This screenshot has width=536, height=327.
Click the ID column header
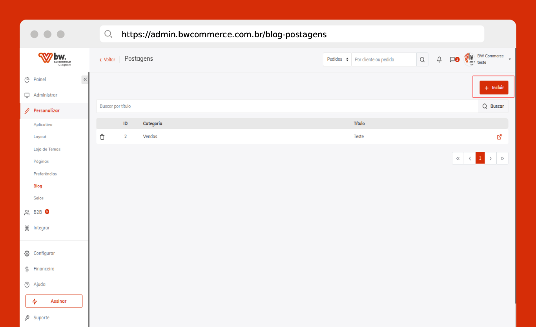tap(126, 123)
